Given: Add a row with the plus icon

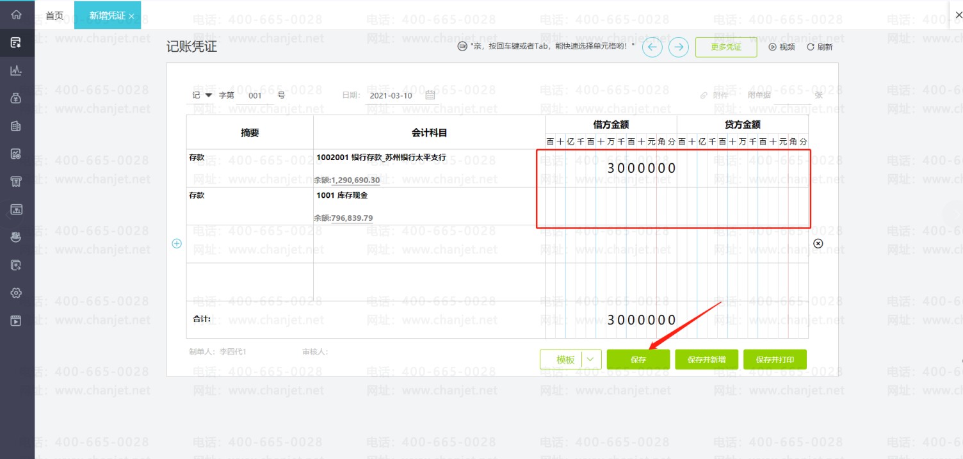Looking at the screenshot, I should point(177,243).
